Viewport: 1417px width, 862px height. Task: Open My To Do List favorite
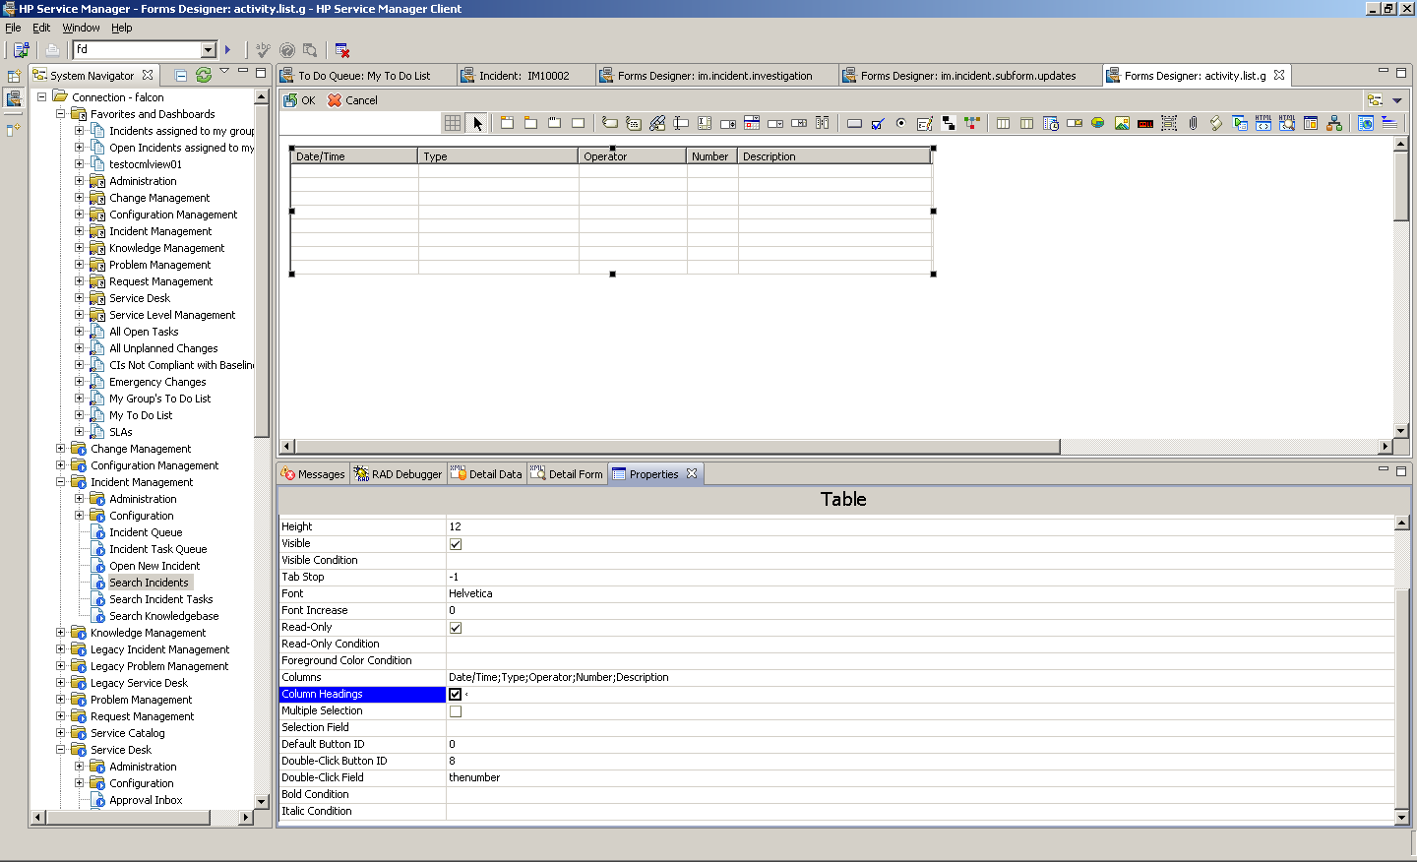pos(141,414)
